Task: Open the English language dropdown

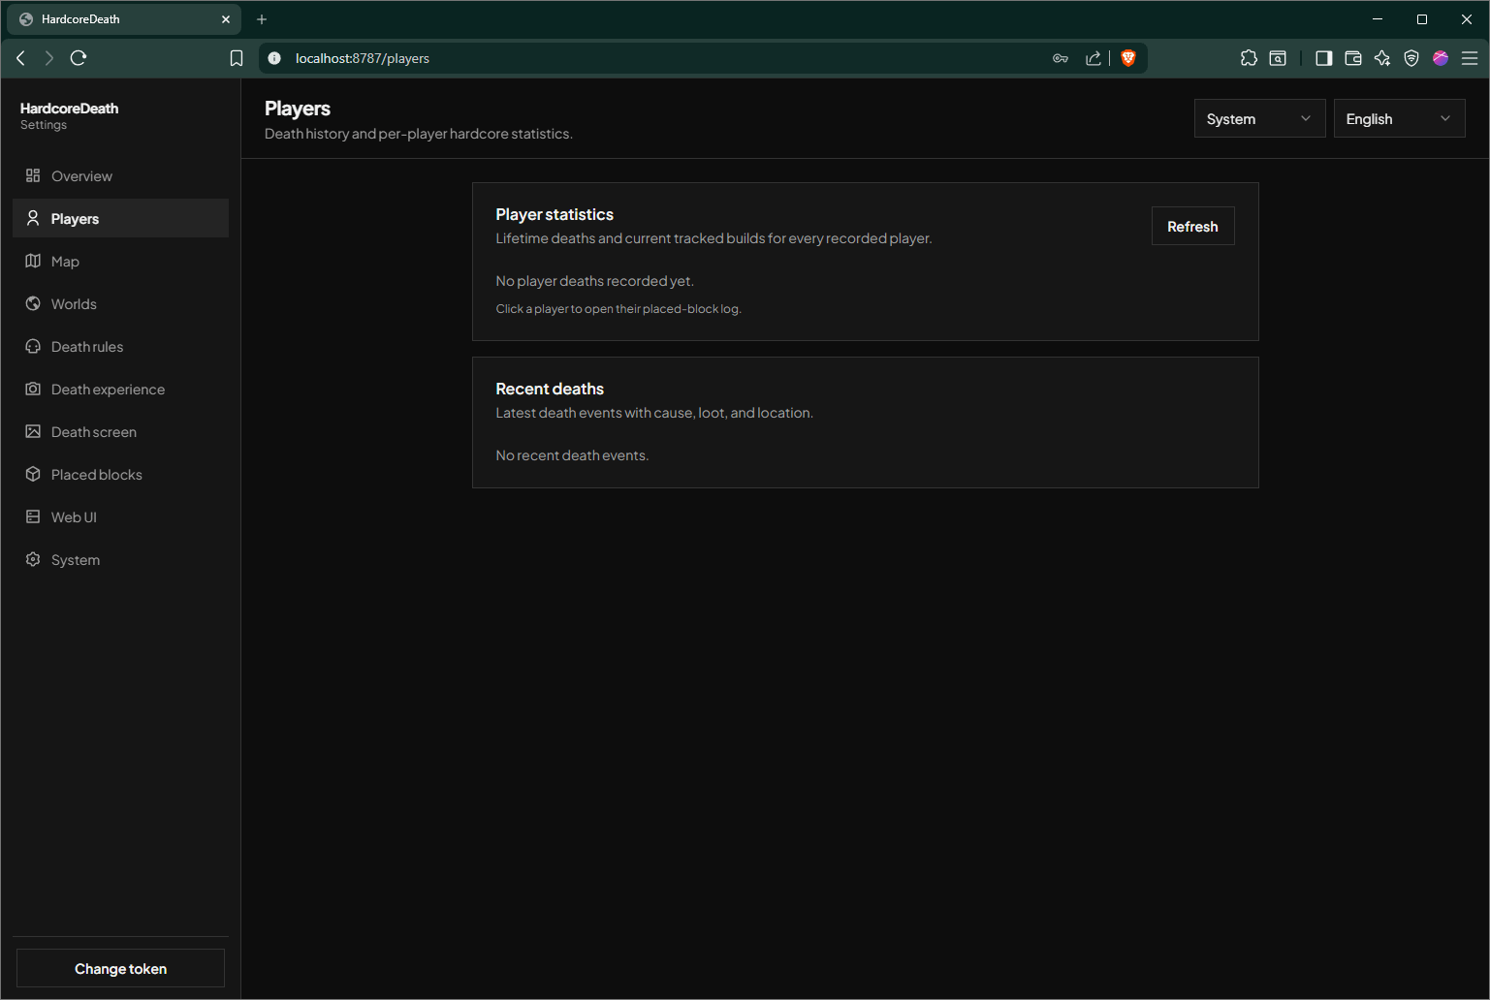Action: pos(1399,118)
